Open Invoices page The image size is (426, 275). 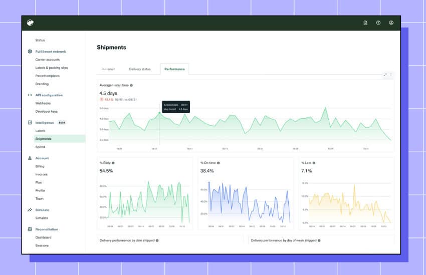click(x=41, y=174)
